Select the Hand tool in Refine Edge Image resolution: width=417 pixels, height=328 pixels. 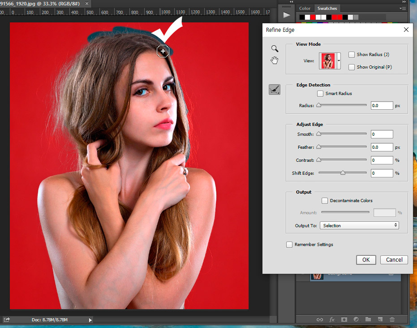275,60
